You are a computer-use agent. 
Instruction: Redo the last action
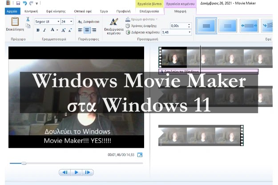pos(31,3)
